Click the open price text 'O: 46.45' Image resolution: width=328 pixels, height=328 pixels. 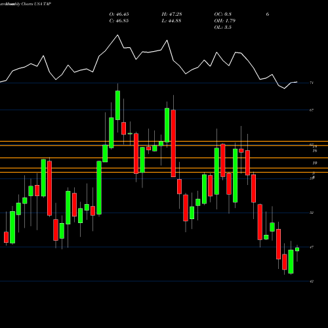[119, 14]
